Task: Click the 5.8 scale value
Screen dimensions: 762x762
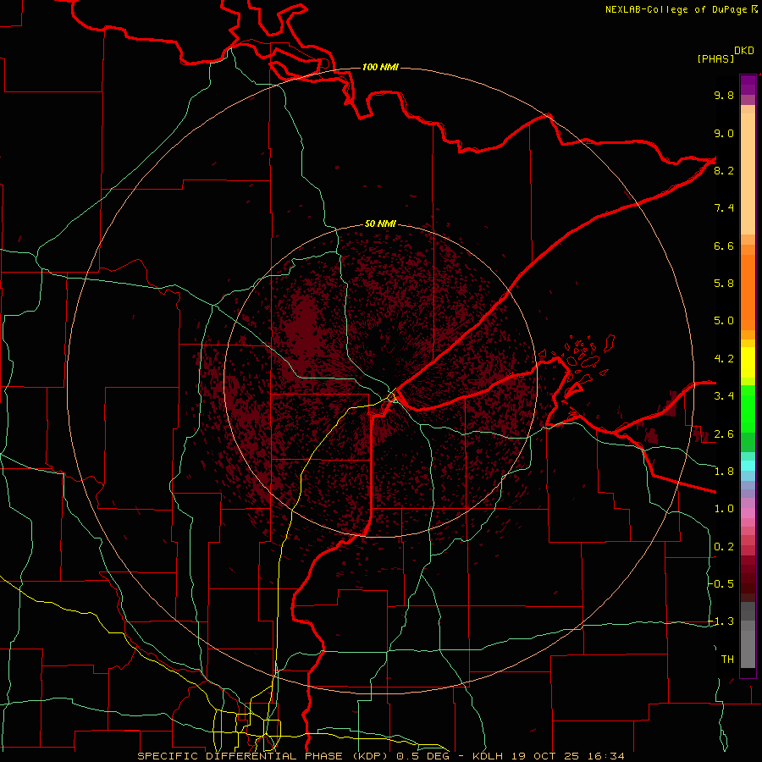Action: (724, 284)
